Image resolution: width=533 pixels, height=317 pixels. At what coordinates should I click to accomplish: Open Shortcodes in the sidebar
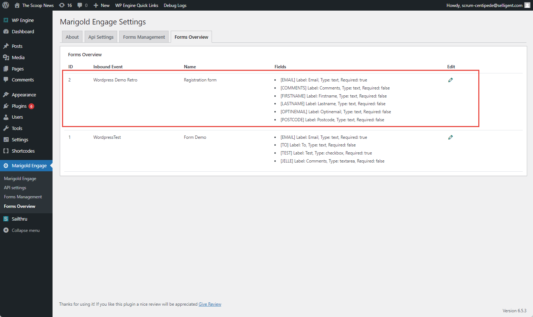tap(23, 151)
